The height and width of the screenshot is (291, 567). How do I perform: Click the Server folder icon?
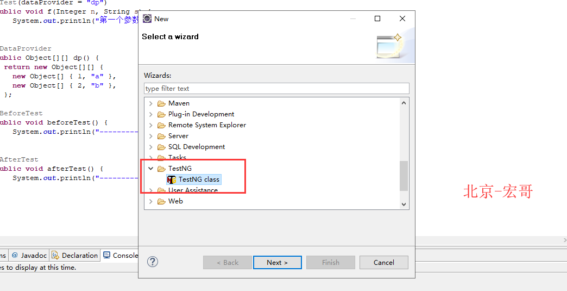coord(161,136)
